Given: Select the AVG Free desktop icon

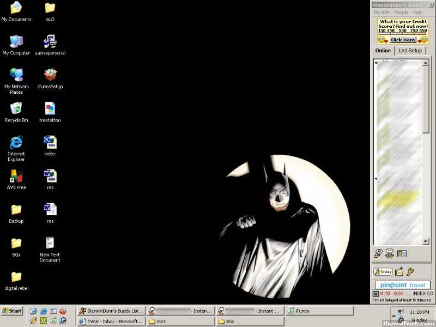Looking at the screenshot, I should pyautogui.click(x=16, y=176).
